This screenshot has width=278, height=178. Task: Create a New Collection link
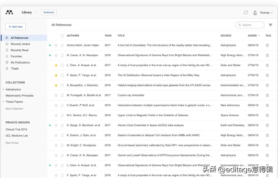coord(14,108)
